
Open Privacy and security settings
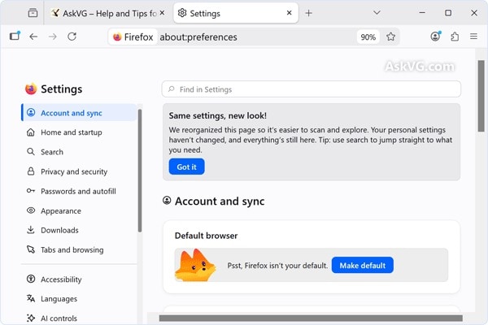[79, 171]
